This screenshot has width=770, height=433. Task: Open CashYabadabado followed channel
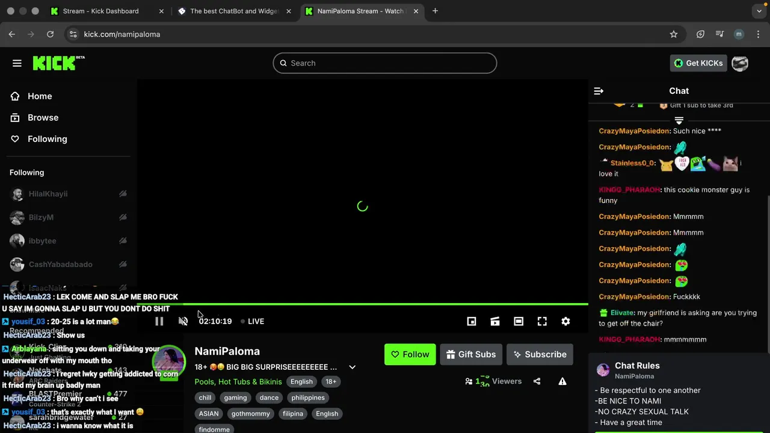click(x=69, y=264)
